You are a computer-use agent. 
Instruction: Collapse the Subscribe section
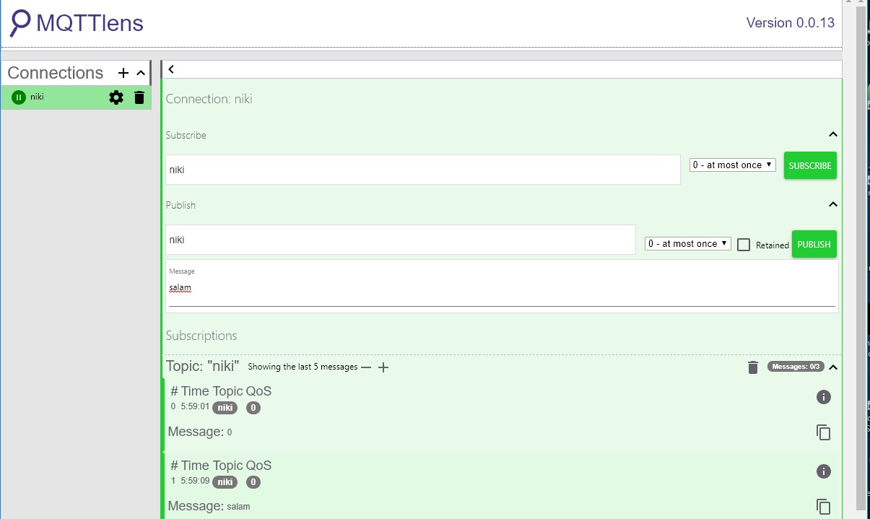pos(832,135)
